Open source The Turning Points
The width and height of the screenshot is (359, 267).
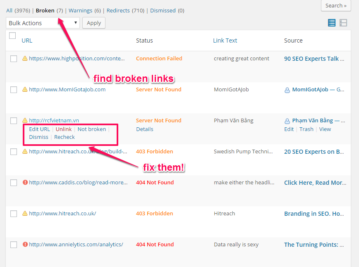314,245
